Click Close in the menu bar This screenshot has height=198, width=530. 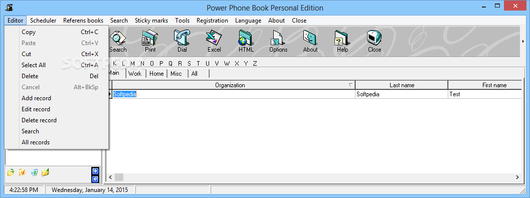pyautogui.click(x=299, y=21)
